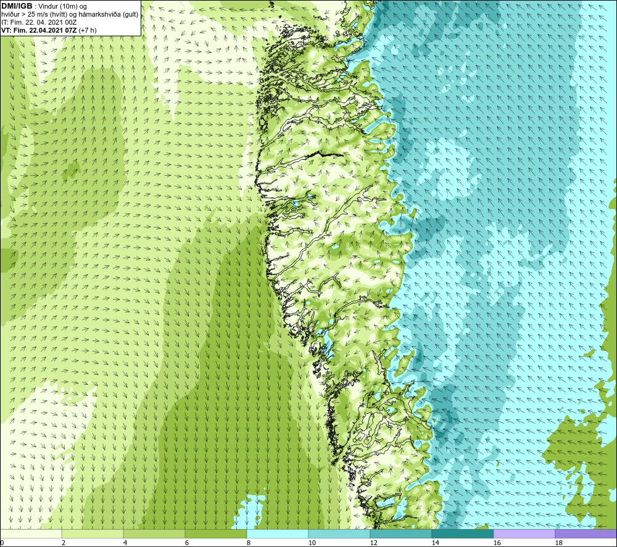The height and width of the screenshot is (547, 617).
Task: Click the 10–12 m/s cyan swatch
Action: click(x=339, y=533)
